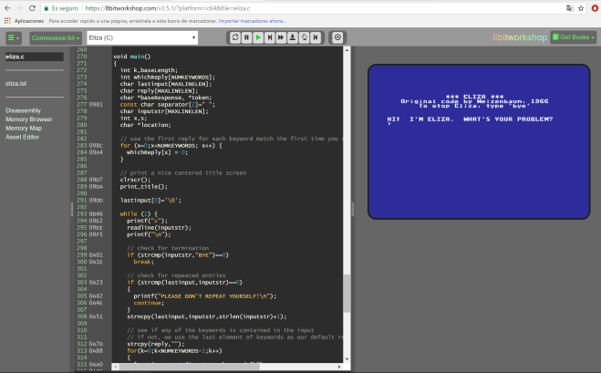Image resolution: width=601 pixels, height=373 pixels.
Task: Click the 'continue;' statement line
Action: [149, 303]
